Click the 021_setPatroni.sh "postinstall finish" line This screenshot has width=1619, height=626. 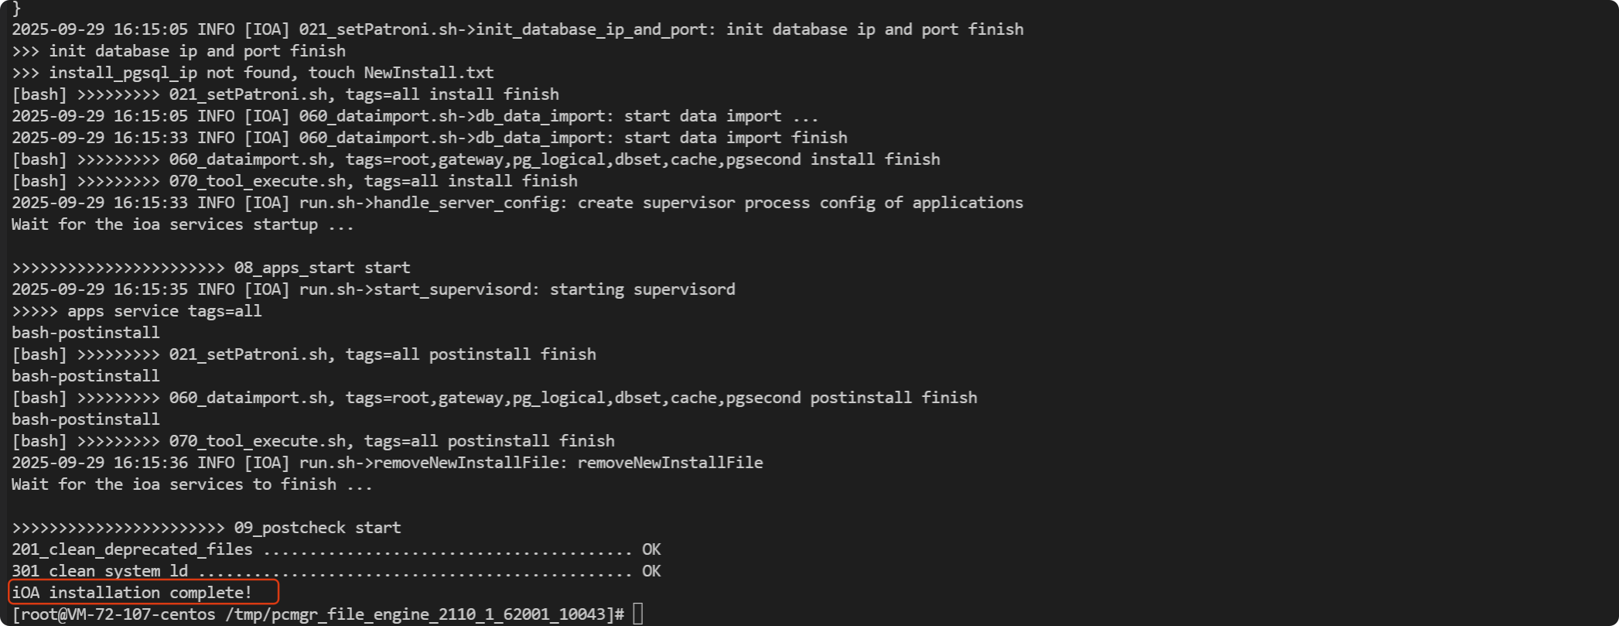[303, 354]
